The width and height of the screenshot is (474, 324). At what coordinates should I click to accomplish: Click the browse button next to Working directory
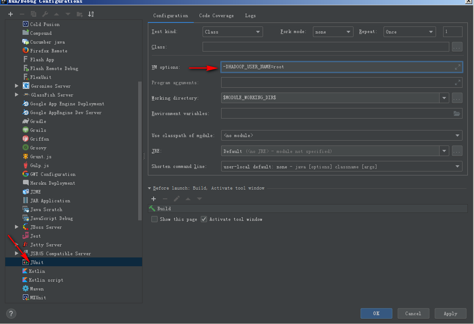click(x=457, y=98)
